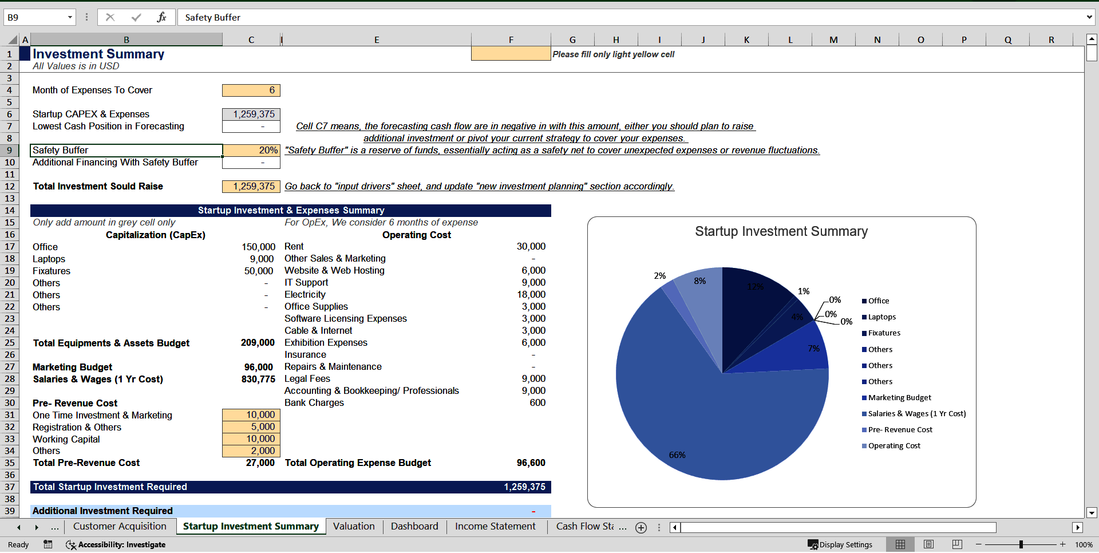Open the Insert Function fx dialog
Screen dimensions: 1099x553
(161, 17)
